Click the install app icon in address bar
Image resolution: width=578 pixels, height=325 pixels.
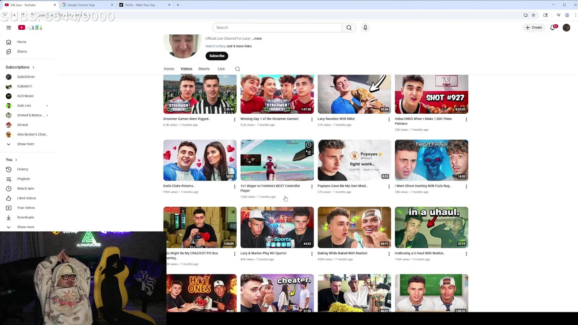(526, 15)
